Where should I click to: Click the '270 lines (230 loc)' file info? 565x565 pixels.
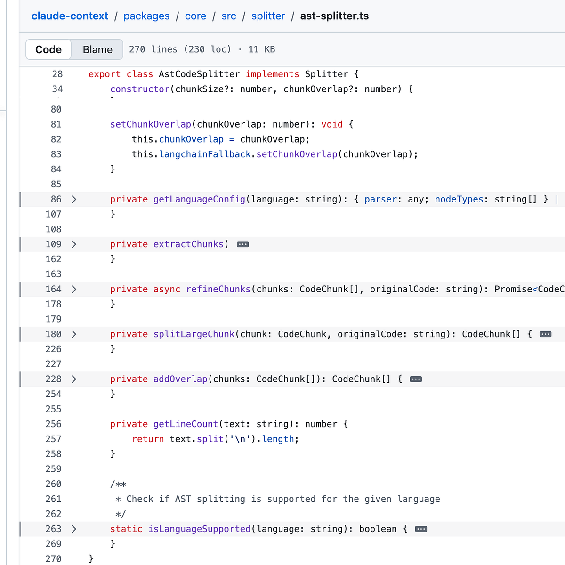click(x=180, y=49)
